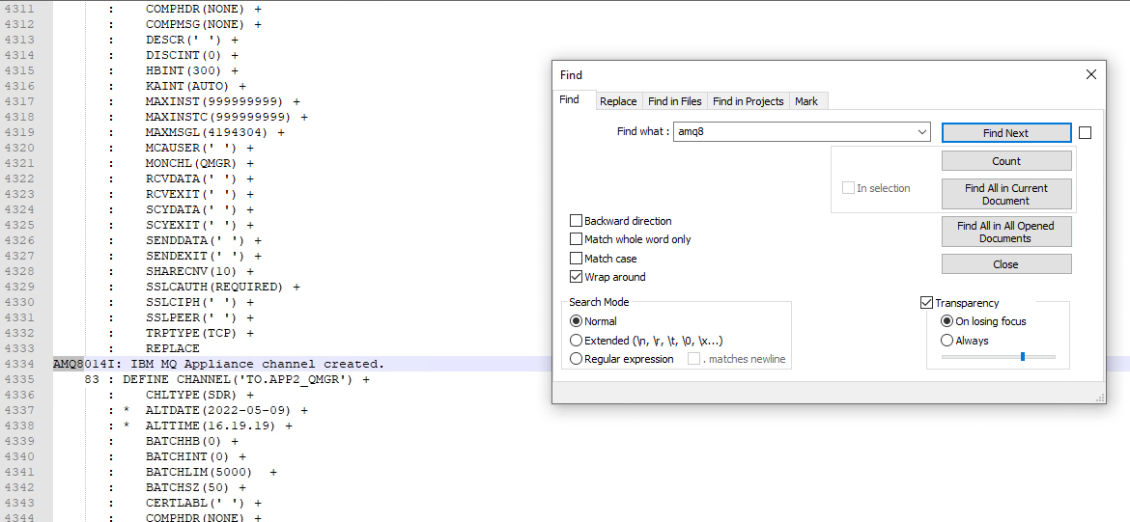Image resolution: width=1130 pixels, height=522 pixels.
Task: Click the MONCHL(QMGR) line
Action: (x=200, y=163)
